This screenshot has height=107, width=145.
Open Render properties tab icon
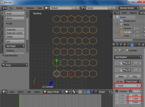(x=114, y=45)
